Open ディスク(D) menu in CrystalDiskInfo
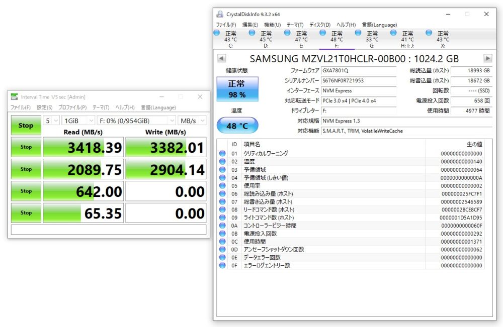The image size is (503, 327). (320, 25)
